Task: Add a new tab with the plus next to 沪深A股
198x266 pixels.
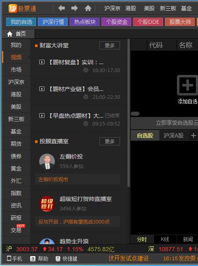Action: point(193,135)
